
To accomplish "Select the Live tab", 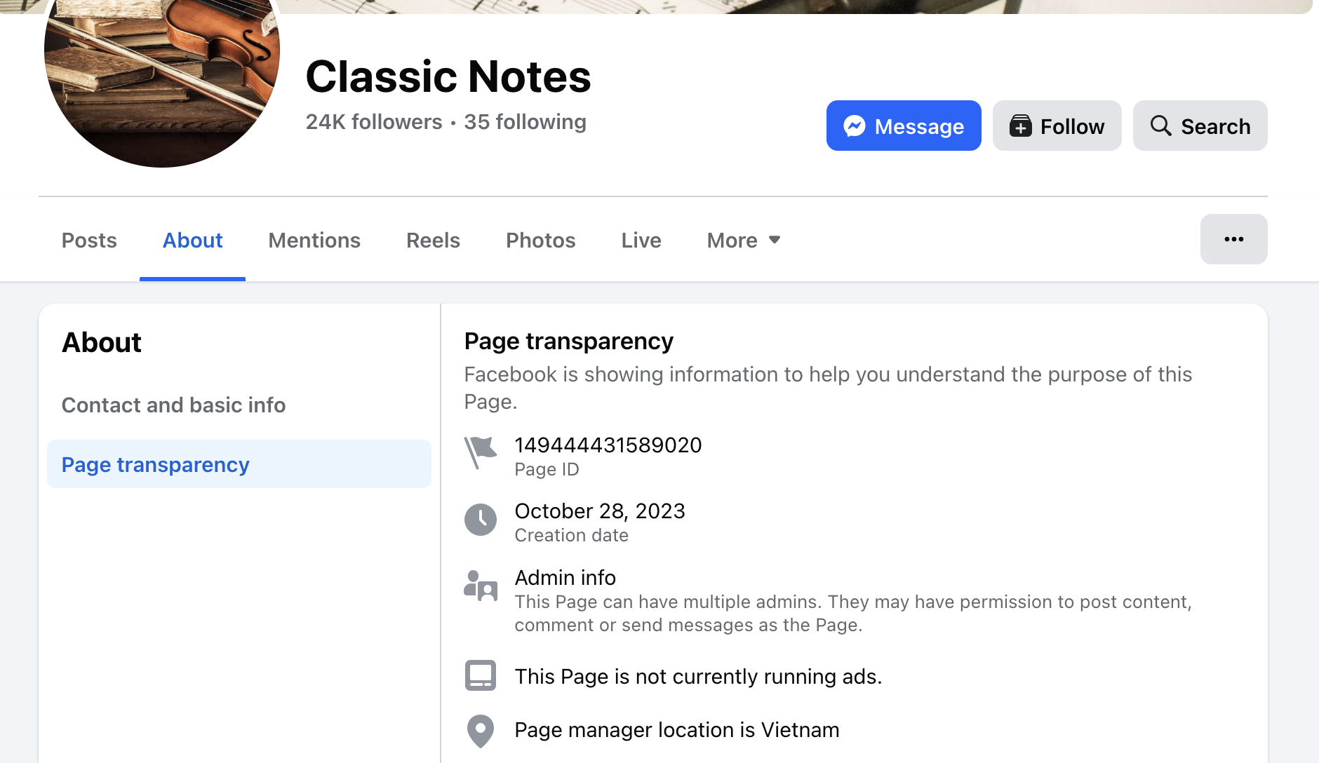I will pyautogui.click(x=641, y=241).
